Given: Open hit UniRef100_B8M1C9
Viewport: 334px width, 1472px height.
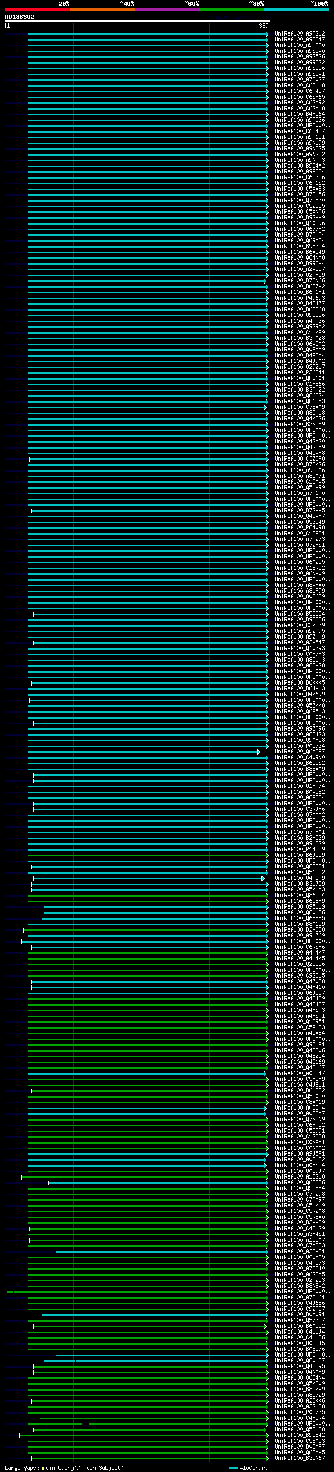Looking at the screenshot, I should click(x=300, y=924).
